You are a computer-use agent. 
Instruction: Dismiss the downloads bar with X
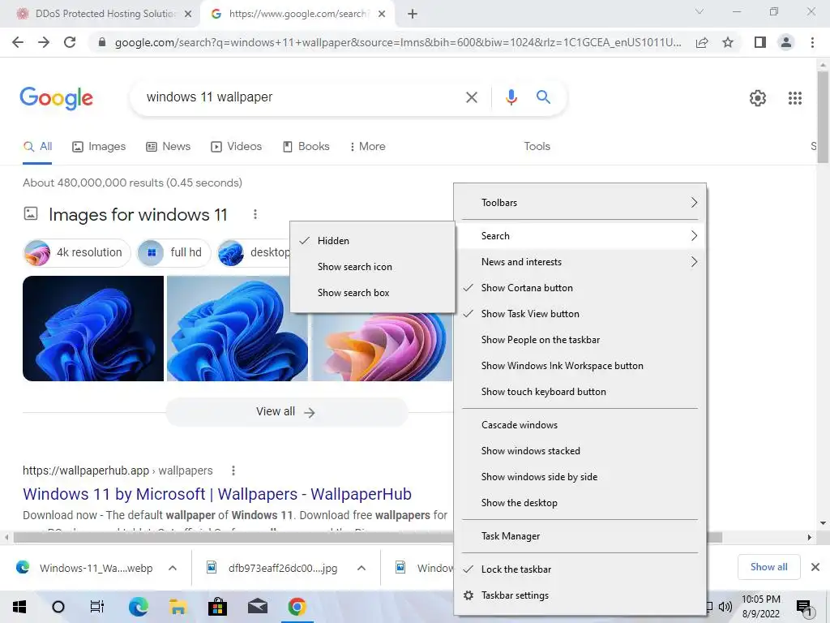pos(815,567)
